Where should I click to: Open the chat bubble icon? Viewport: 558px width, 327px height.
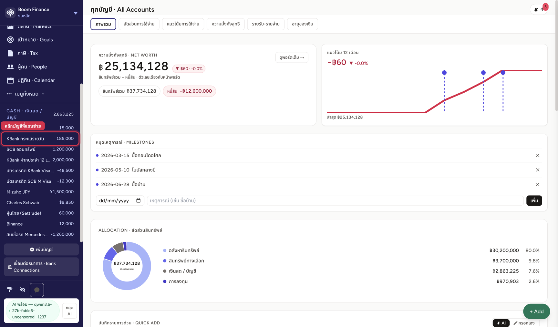point(37,290)
